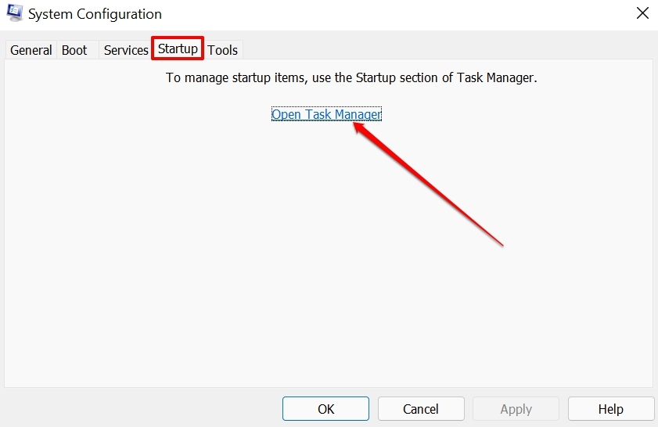Open the Boot tab
Image resolution: width=658 pixels, height=427 pixels.
click(74, 50)
